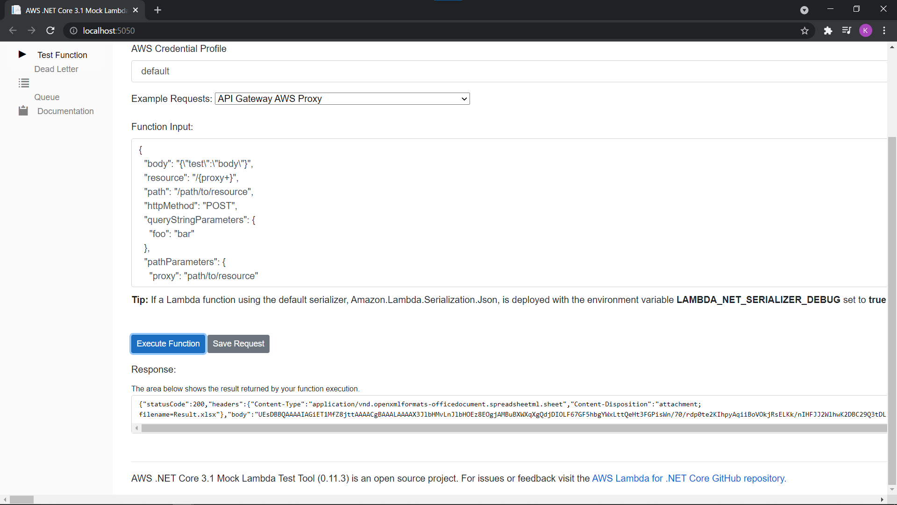Viewport: 897px width, 505px height.
Task: Click the Dead Letter Queue list icon
Action: [x=24, y=83]
